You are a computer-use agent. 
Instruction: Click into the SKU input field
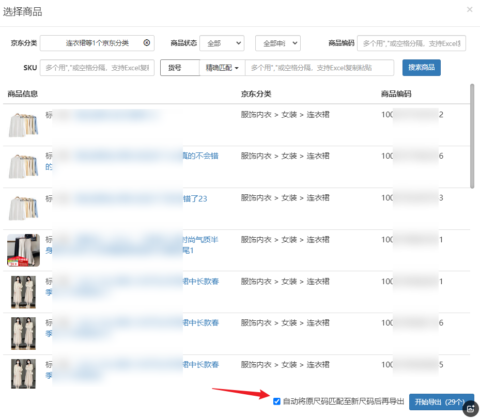tap(97, 68)
